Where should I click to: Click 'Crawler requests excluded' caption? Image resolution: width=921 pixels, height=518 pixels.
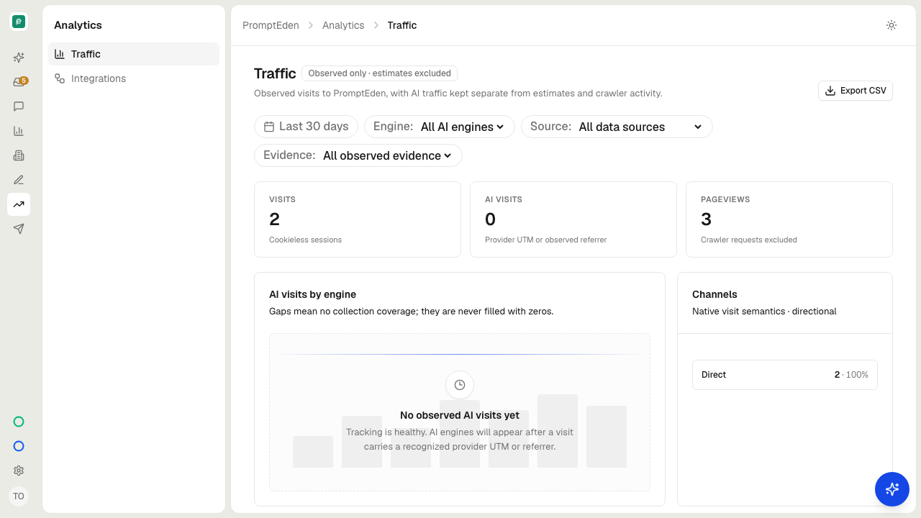click(749, 240)
